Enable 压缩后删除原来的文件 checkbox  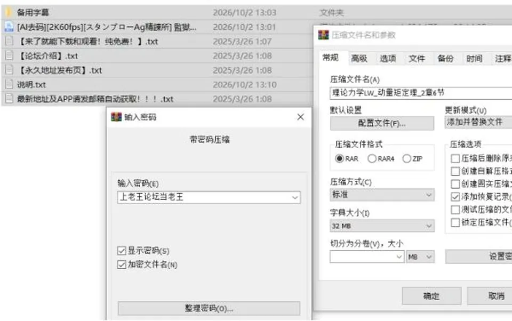[x=455, y=159]
